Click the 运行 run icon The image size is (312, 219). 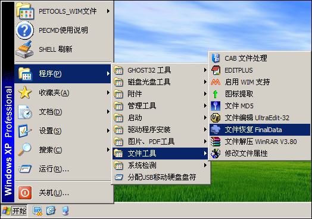click(x=24, y=169)
